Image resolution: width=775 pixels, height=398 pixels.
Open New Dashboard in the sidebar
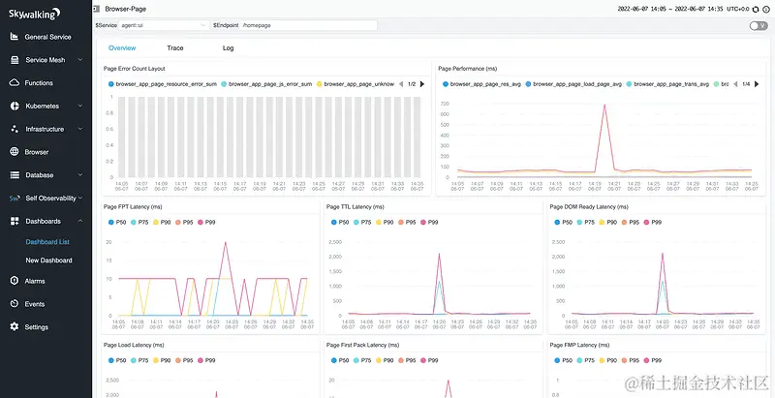click(x=49, y=260)
